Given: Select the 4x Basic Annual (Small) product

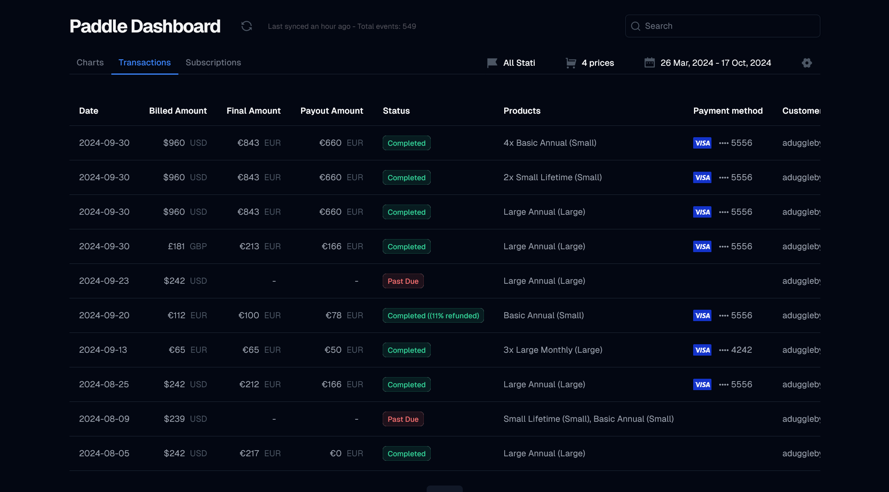Looking at the screenshot, I should 550,143.
